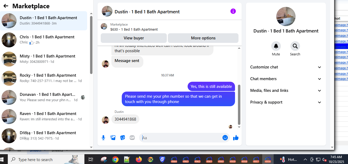The width and height of the screenshot is (348, 164).
Task: Open conversation info purple icon
Action: coord(233,11)
